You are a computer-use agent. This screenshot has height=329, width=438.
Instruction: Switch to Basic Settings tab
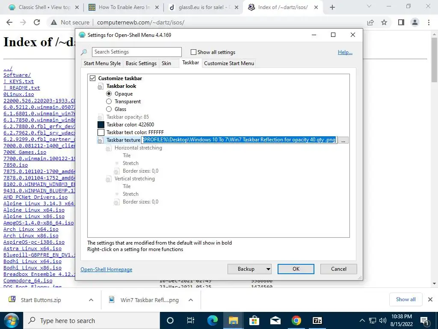141,63
